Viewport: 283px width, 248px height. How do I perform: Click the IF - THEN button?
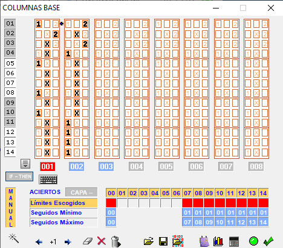point(19,176)
